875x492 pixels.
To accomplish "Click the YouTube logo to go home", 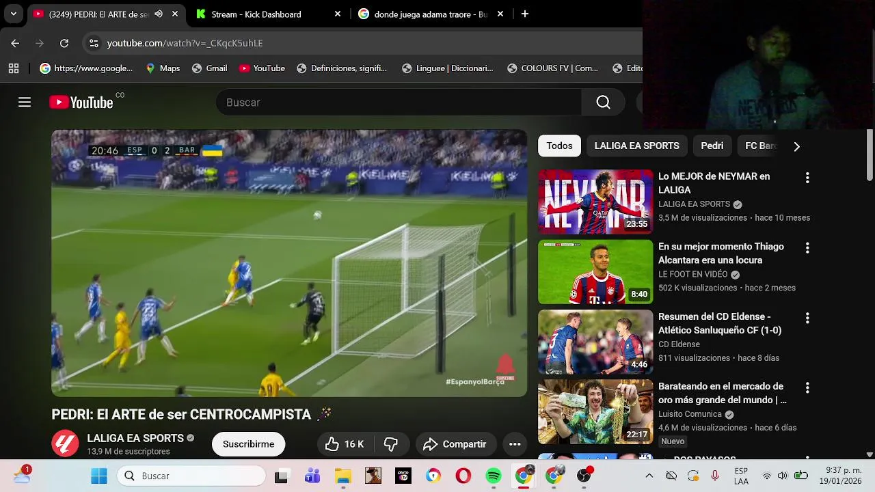I will point(81,102).
